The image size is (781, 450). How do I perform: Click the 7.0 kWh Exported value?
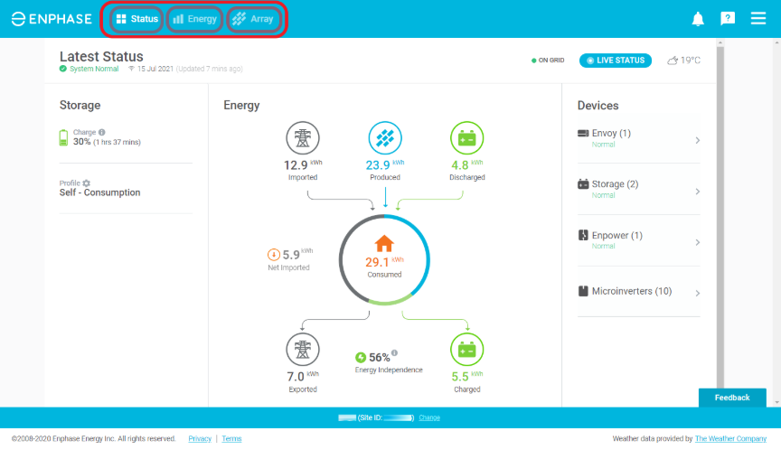[x=302, y=376]
